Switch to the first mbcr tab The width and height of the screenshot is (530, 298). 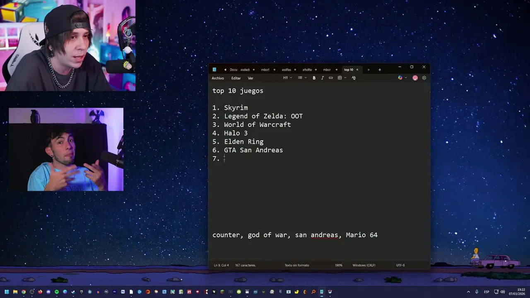pyautogui.click(x=265, y=70)
